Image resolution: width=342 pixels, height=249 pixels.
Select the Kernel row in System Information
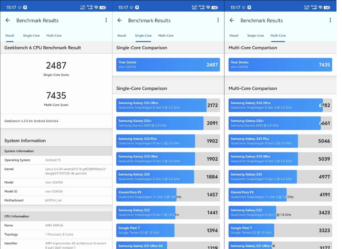[56, 171]
